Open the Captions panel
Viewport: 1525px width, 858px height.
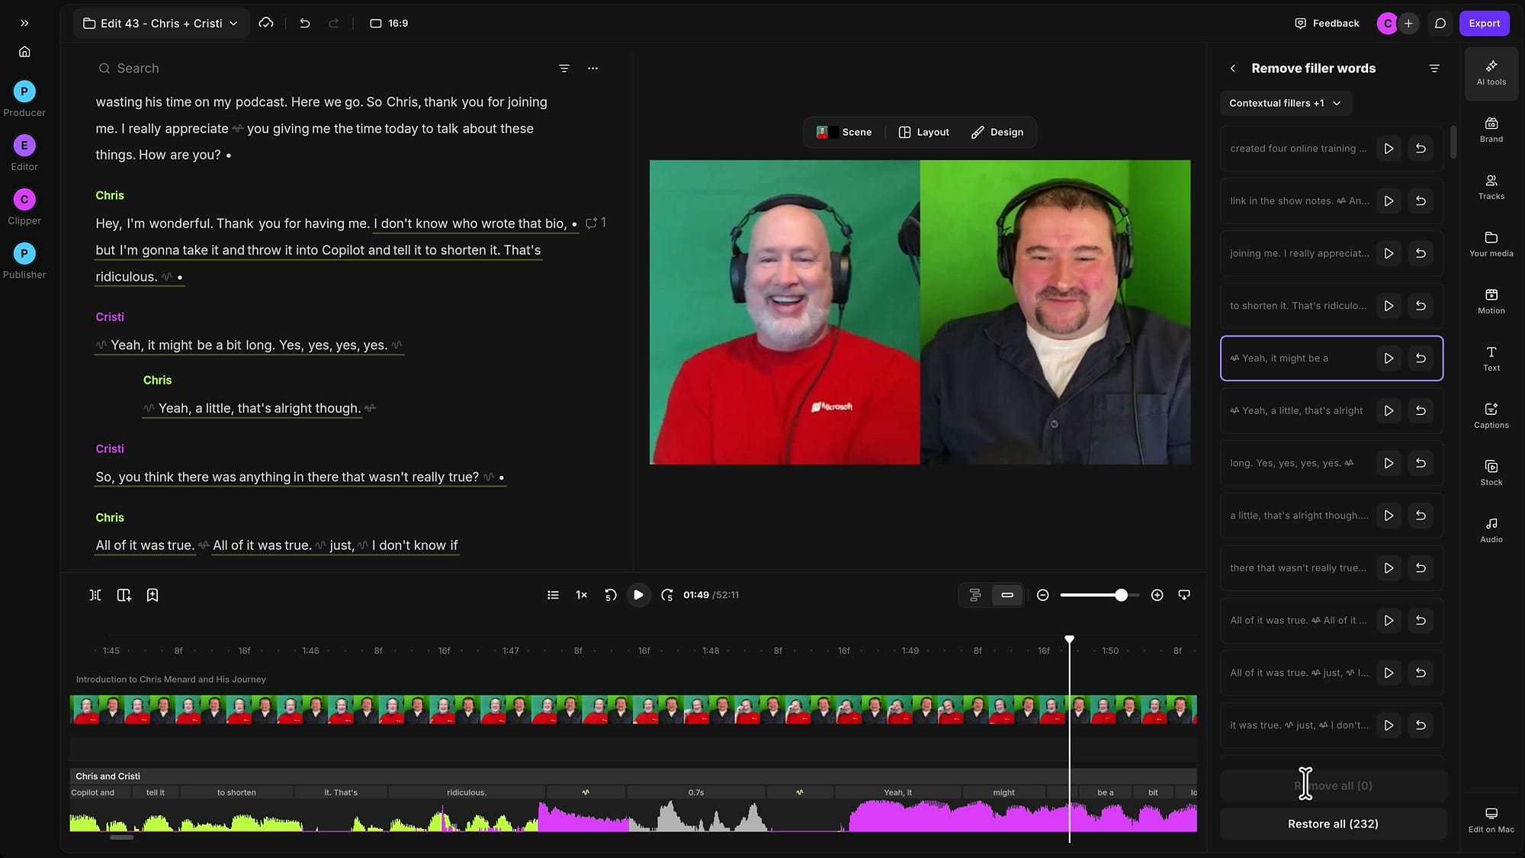coord(1491,416)
